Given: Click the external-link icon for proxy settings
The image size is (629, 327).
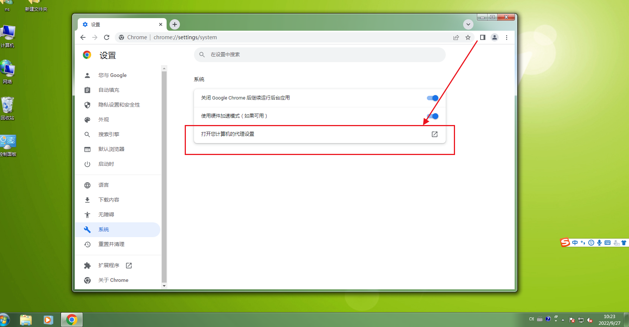Looking at the screenshot, I should [x=435, y=134].
